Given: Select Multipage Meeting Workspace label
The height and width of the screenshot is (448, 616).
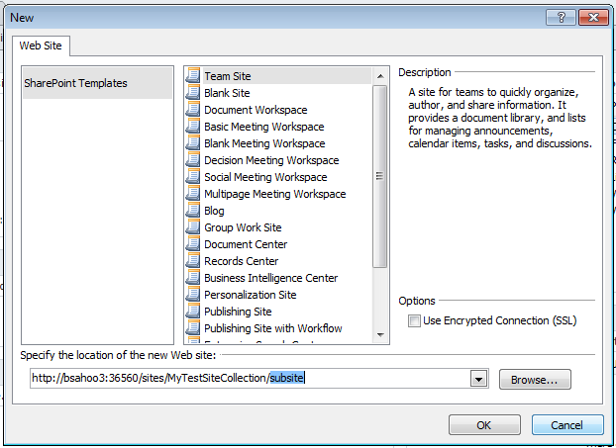Looking at the screenshot, I should click(x=275, y=194).
